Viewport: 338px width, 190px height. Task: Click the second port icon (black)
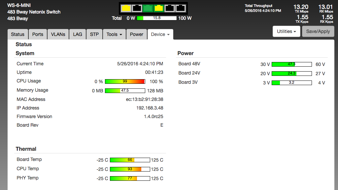point(137,8)
